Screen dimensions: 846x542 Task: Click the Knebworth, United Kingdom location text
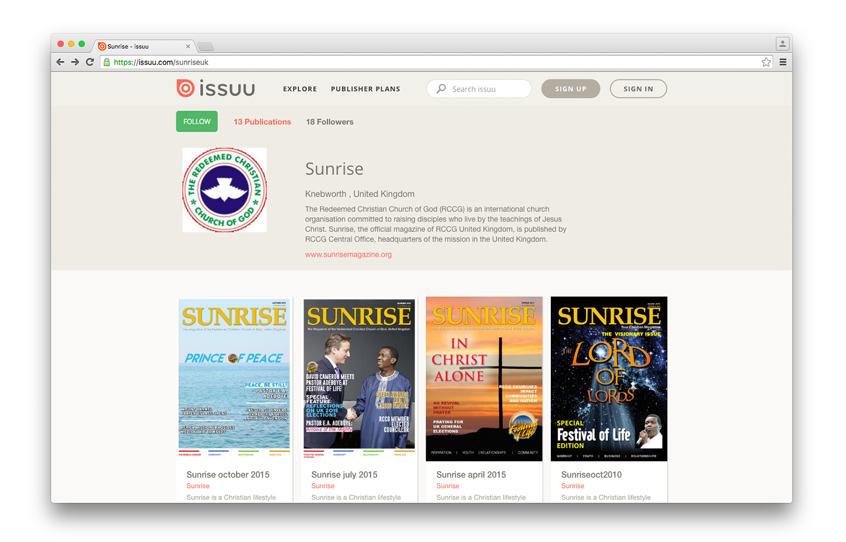click(359, 194)
